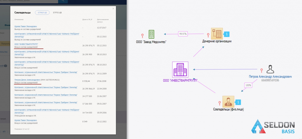Click the share value 24 277 500
The image size is (302, 139).
(87, 96)
